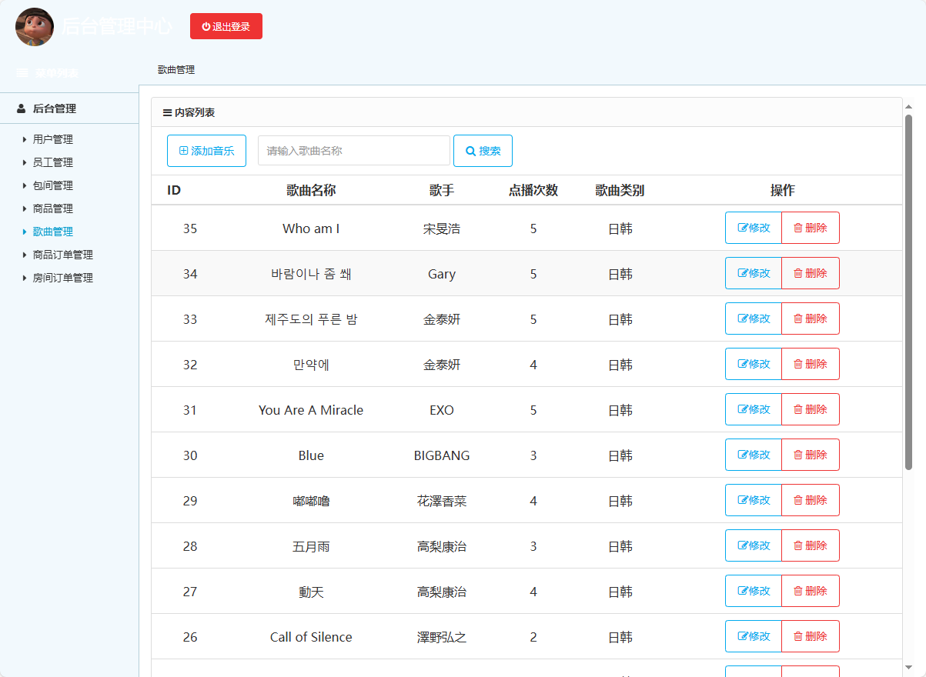This screenshot has height=677, width=926.
Task: Click the person icon beside 后台管理
Action: (x=21, y=108)
